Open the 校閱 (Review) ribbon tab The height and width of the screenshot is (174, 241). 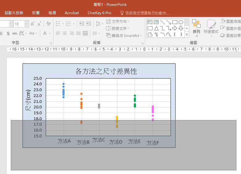coord(36,13)
